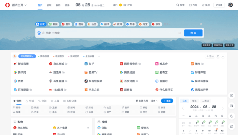Click the 添加 site button in favorites panel
The image size is (238, 135).
[x=210, y=56]
